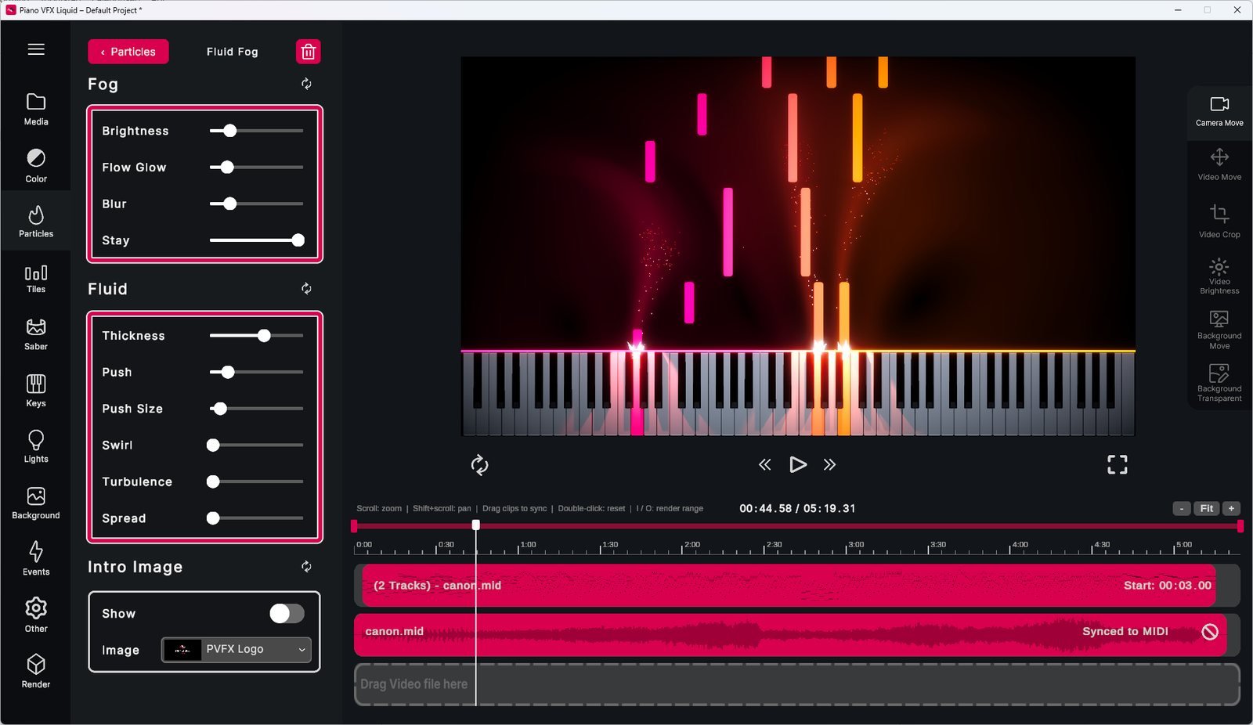Select the Video Crop tool
1253x725 pixels.
coord(1219,221)
